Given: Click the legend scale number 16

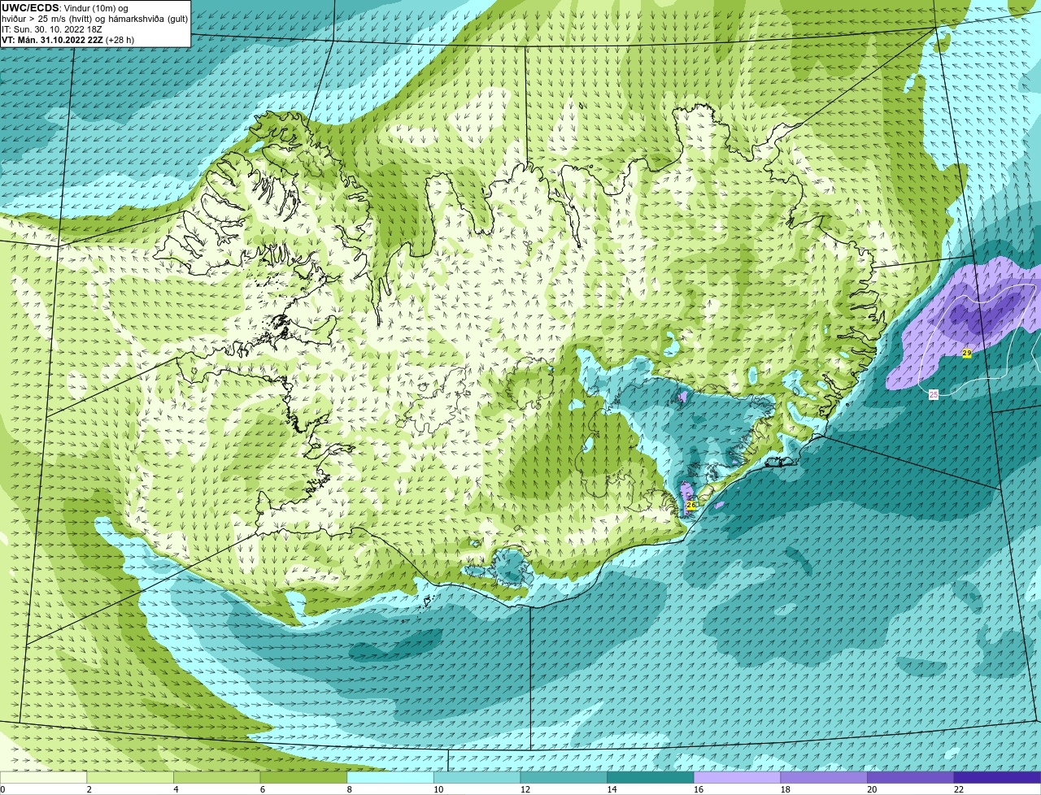Looking at the screenshot, I should tap(699, 789).
